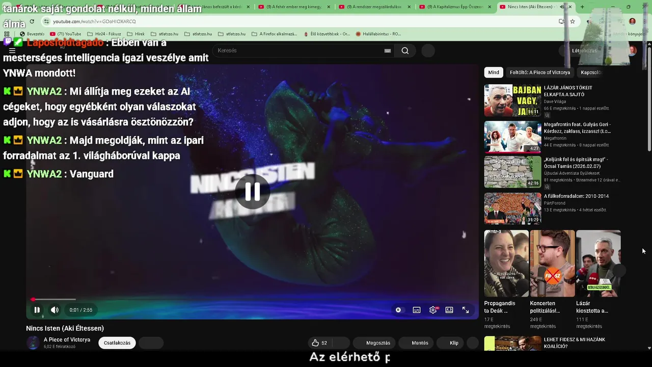
Task: Open the Chrome profile avatar in the toolbar
Action: coord(632,21)
